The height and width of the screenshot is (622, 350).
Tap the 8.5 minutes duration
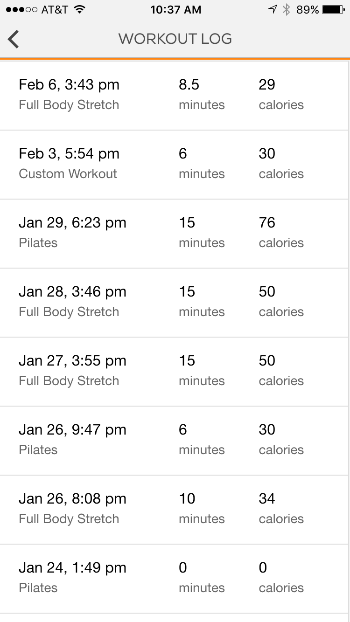(x=202, y=94)
